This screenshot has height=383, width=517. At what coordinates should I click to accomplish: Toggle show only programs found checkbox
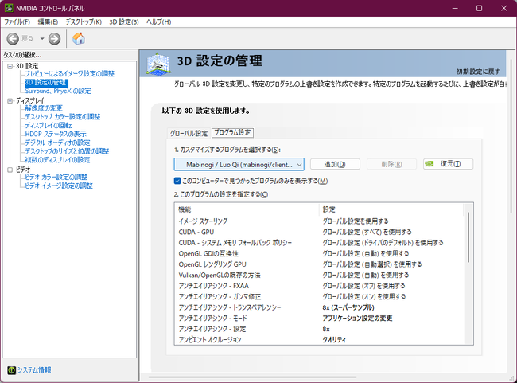click(x=177, y=181)
